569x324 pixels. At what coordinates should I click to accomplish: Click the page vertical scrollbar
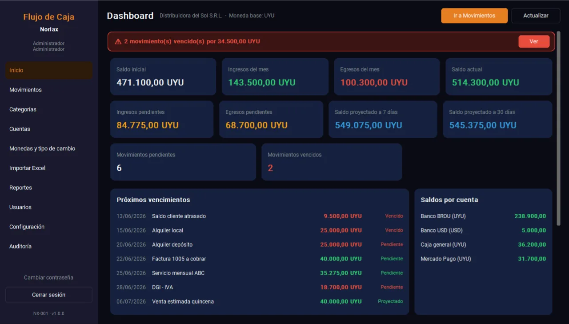click(558, 129)
